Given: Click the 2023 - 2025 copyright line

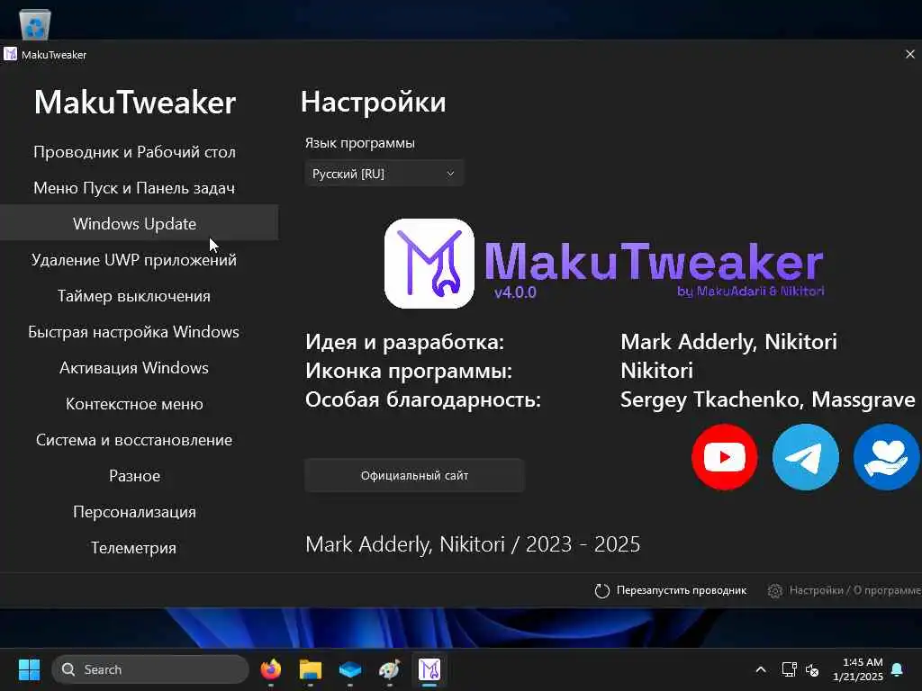Looking at the screenshot, I should 473,544.
